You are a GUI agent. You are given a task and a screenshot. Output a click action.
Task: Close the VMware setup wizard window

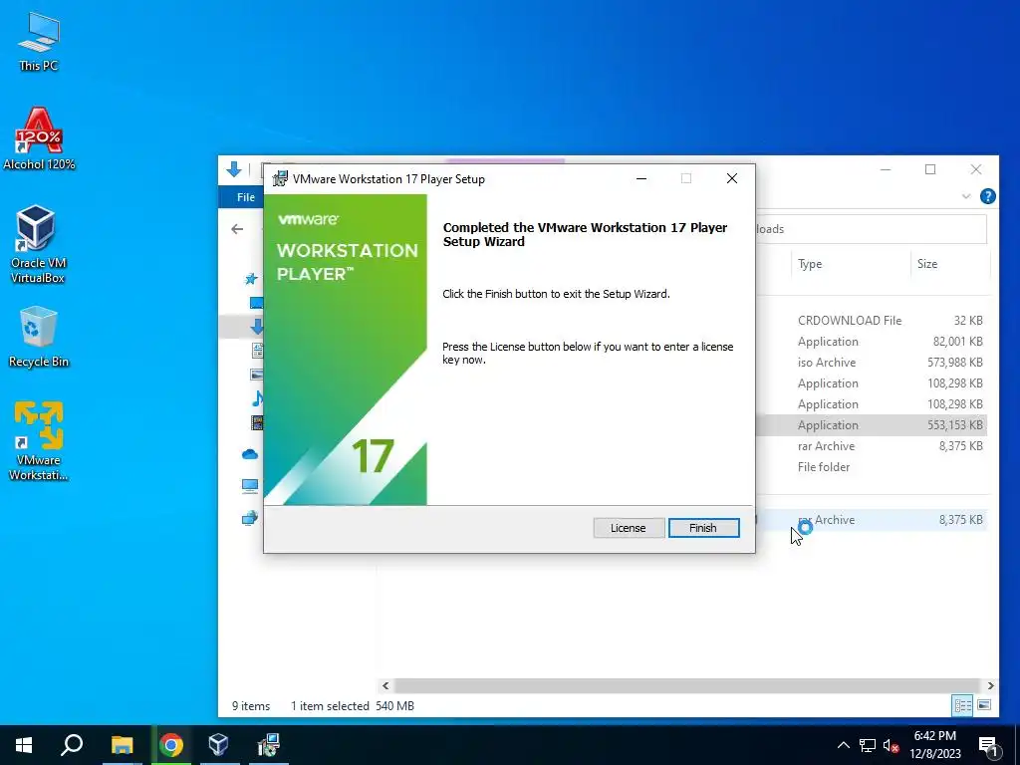tap(732, 179)
